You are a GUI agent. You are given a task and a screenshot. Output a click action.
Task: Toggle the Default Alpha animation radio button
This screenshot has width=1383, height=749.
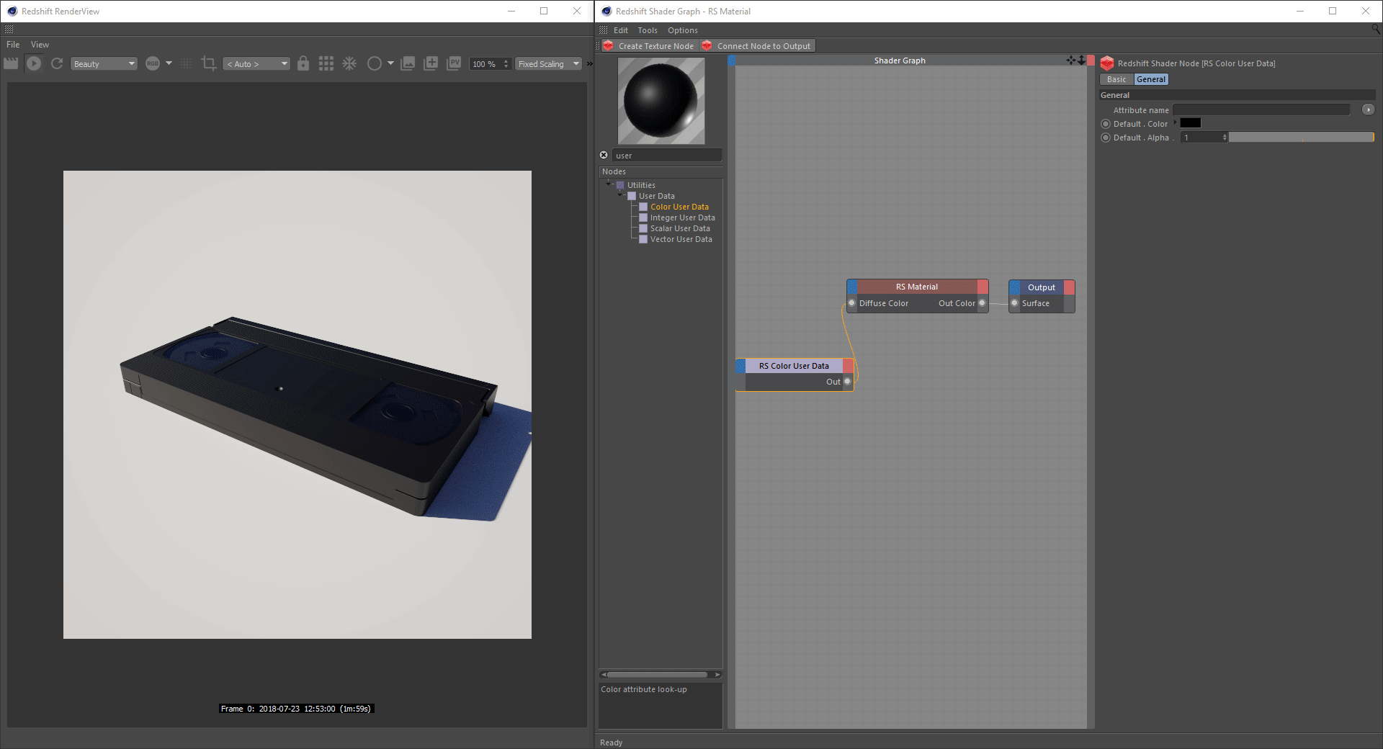click(x=1106, y=138)
